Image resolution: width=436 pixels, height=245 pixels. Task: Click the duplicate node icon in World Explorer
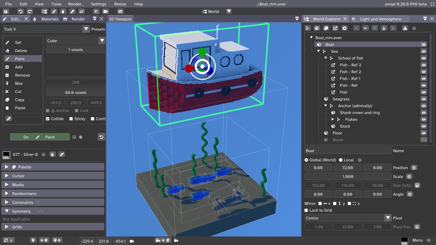[326, 28]
